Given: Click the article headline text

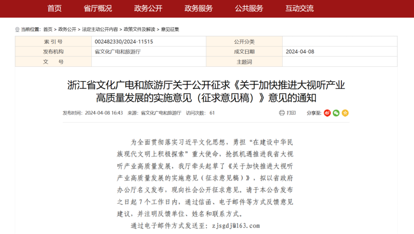Looking at the screenshot, I should 206,91.
